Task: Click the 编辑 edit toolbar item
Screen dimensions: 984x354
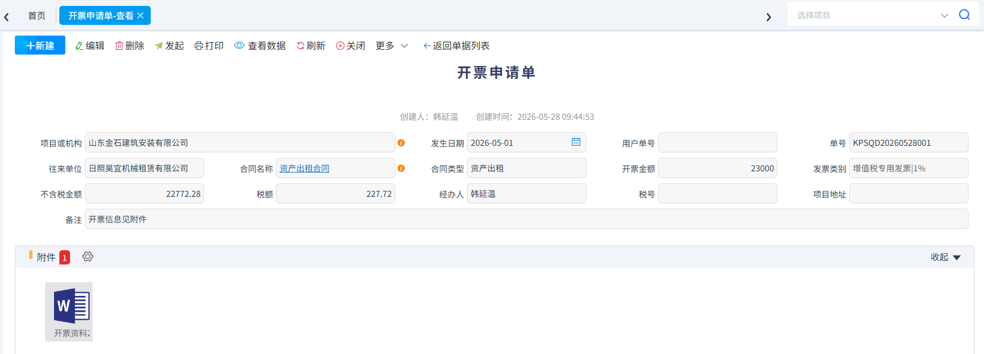Action: pyautogui.click(x=90, y=46)
